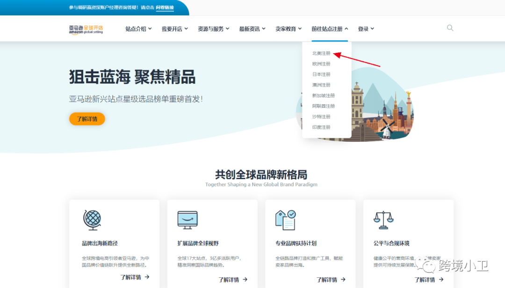Select 沙特注册 in the dropdown list
The height and width of the screenshot is (288, 505).
point(321,116)
